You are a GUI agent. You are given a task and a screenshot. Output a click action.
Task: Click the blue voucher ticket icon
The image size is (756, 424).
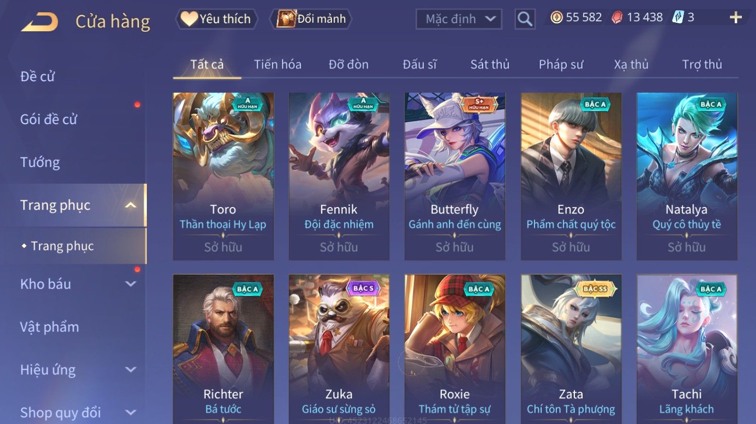tap(677, 18)
